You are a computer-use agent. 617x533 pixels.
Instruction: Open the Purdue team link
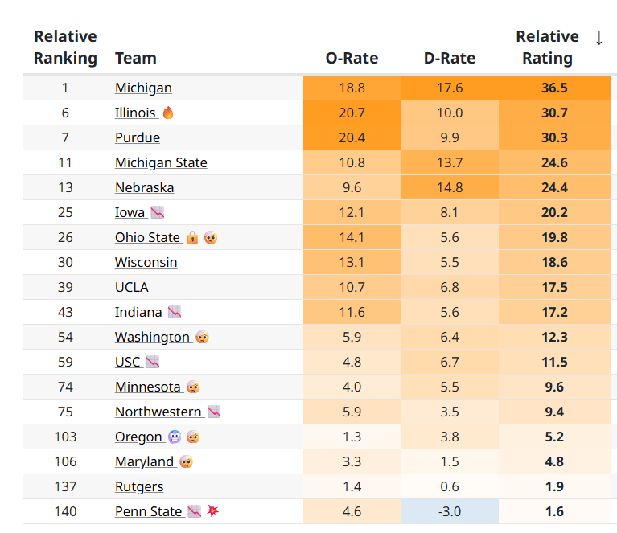click(138, 137)
